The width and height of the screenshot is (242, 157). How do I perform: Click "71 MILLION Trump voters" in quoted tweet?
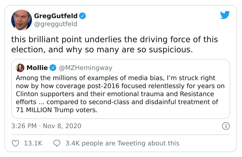pyautogui.click(x=56, y=110)
